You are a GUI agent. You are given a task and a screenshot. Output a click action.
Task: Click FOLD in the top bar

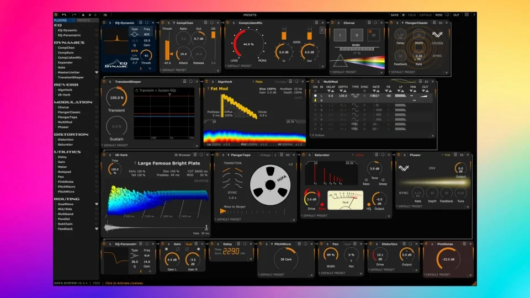click(x=412, y=15)
